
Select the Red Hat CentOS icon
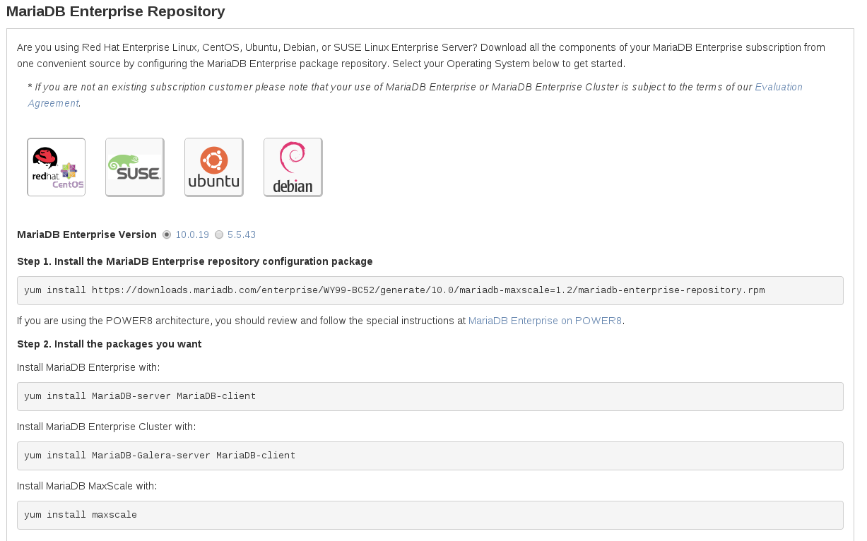[57, 167]
